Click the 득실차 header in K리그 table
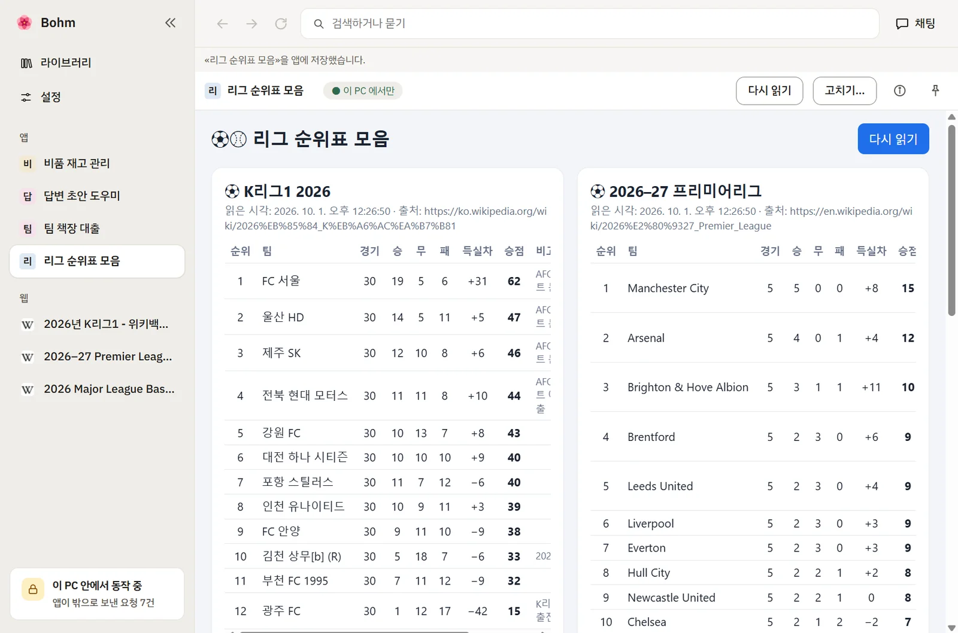The image size is (958, 633). [477, 251]
